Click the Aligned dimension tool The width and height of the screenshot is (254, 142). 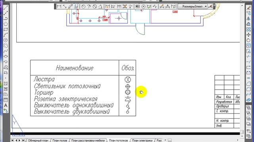coord(65,7)
